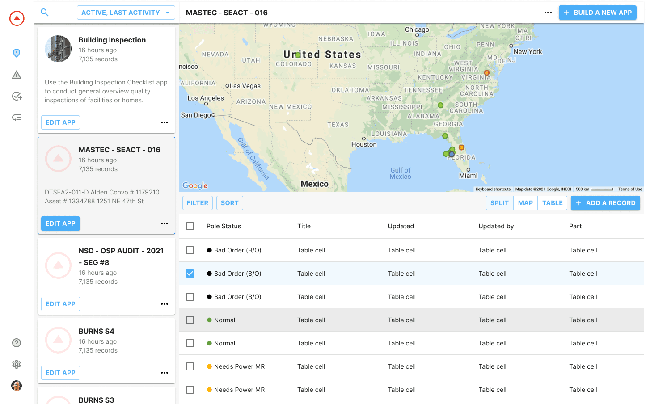Click the Filter button

tap(198, 203)
